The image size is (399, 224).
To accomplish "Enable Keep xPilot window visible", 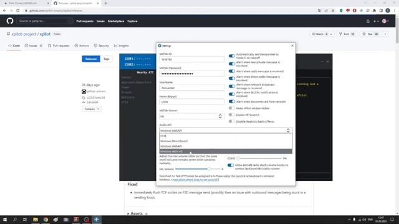I will [x=231, y=108].
